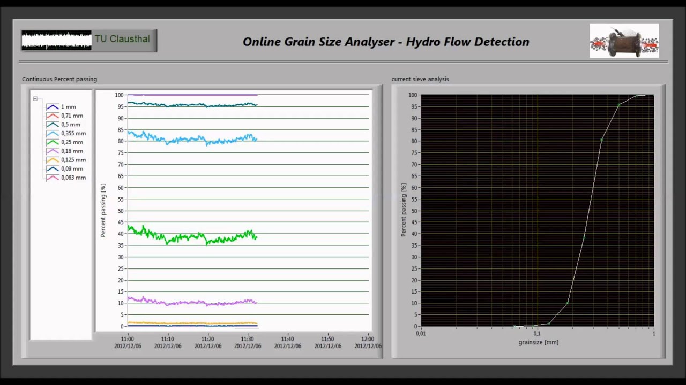Click the 'grainsize [mm]' axis label
Viewport: 686px width, 385px height.
coord(539,342)
